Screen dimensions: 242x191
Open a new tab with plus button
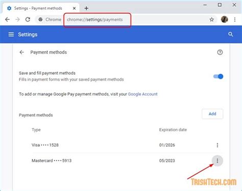86,8
